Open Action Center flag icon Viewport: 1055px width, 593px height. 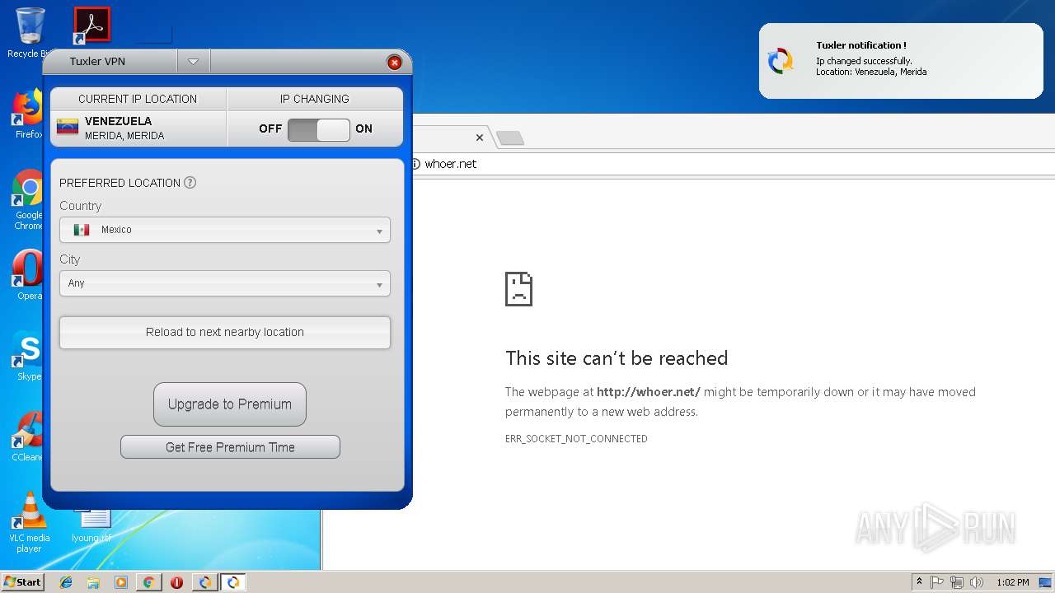(937, 582)
